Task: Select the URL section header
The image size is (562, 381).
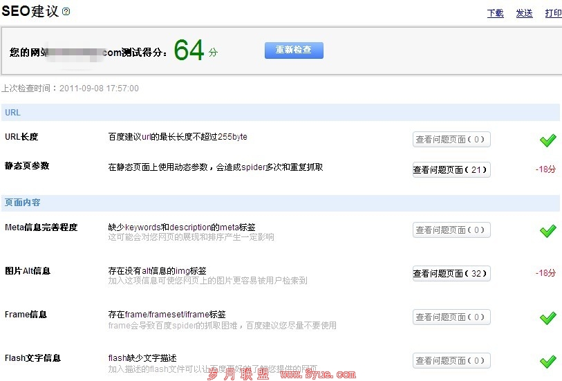Action: click(12, 113)
